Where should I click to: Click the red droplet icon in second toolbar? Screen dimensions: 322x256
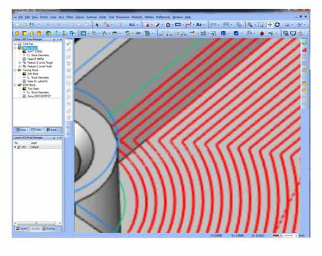point(262,34)
